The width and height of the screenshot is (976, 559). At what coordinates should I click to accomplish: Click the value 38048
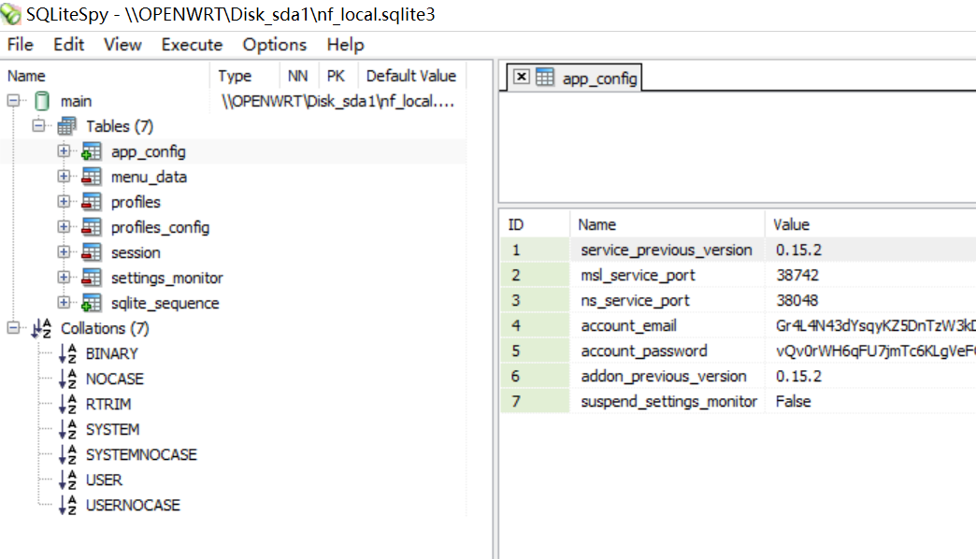[x=797, y=301]
